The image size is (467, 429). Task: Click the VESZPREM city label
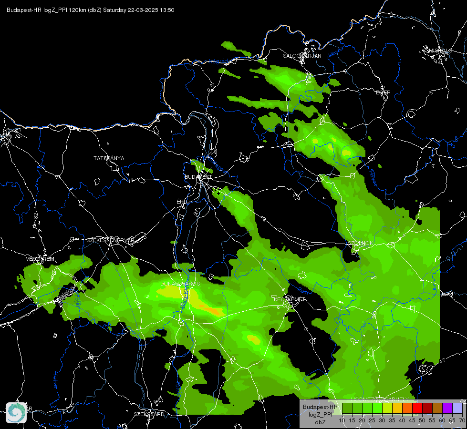click(40, 259)
